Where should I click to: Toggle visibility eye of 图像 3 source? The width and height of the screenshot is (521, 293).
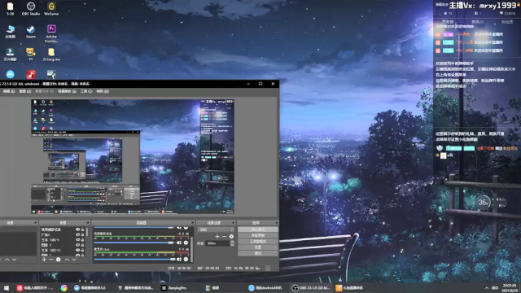click(x=78, y=245)
